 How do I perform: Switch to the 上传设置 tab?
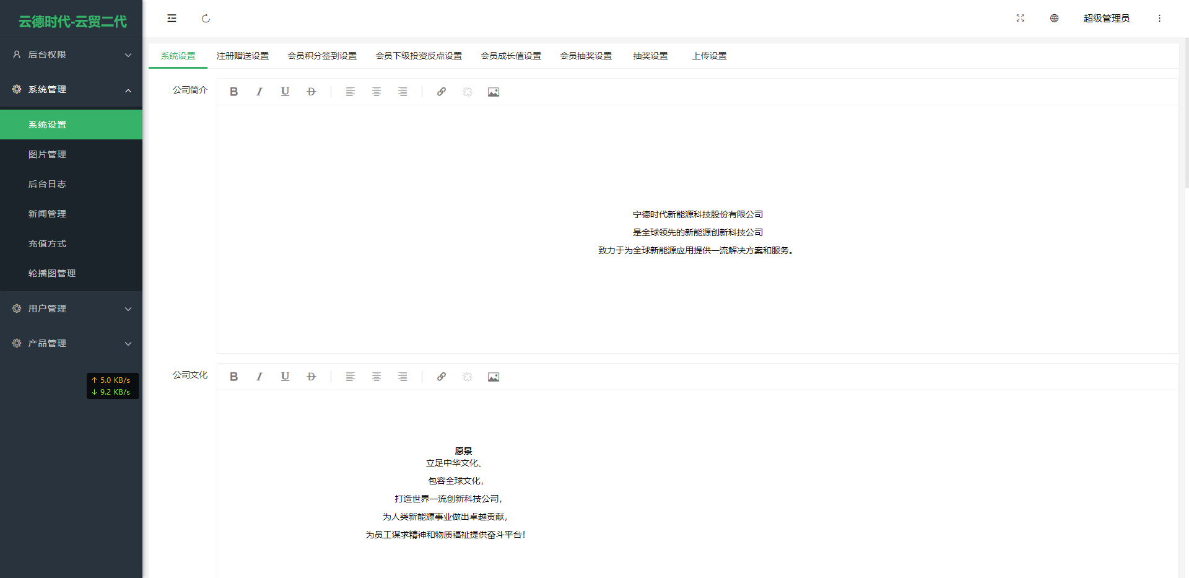pos(710,56)
